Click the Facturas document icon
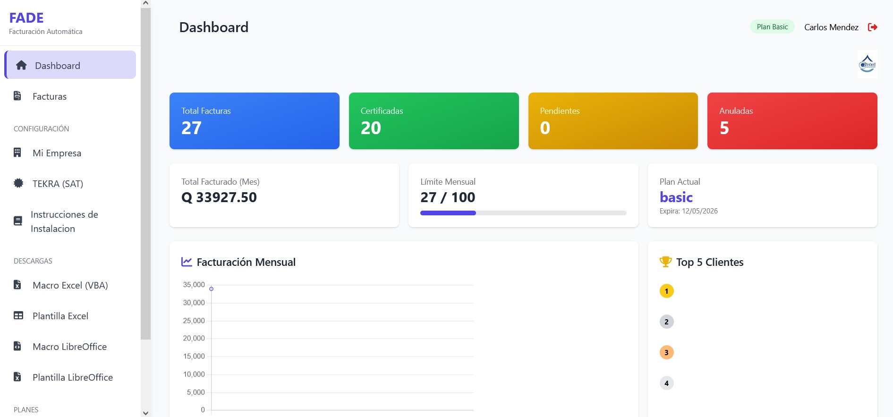This screenshot has width=893, height=417. click(17, 96)
